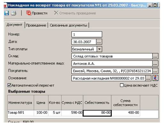The width and height of the screenshot is (165, 126).
Task: Click the Себестоимость column header
Action: tap(97, 103)
